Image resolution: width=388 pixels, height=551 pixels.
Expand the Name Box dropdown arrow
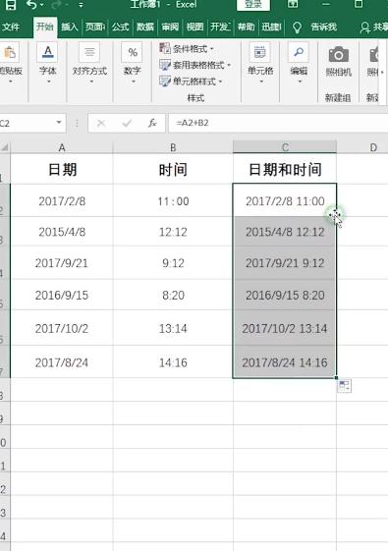(x=59, y=123)
